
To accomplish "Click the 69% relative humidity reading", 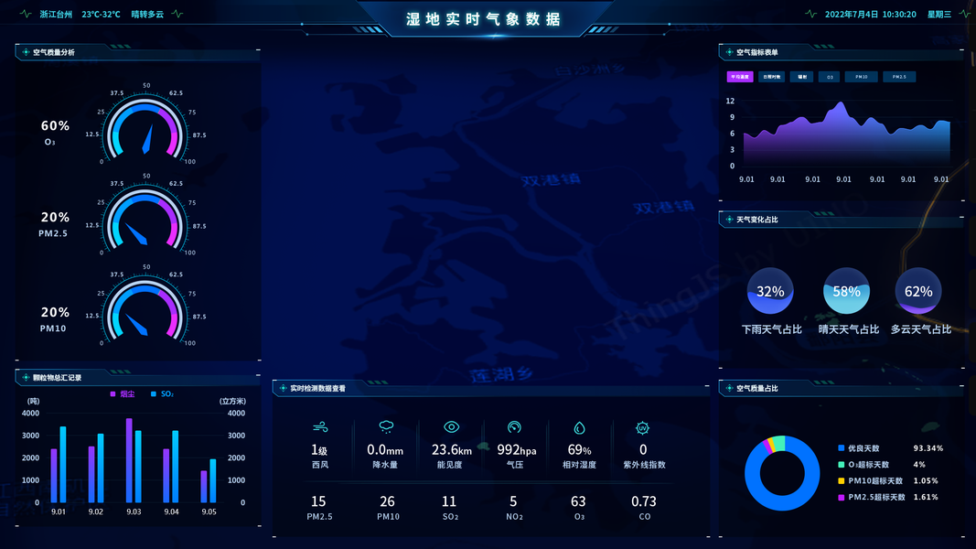I will coord(580,449).
